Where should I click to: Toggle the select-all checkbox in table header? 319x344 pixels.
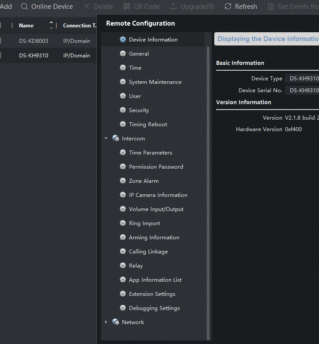click(0, 26)
